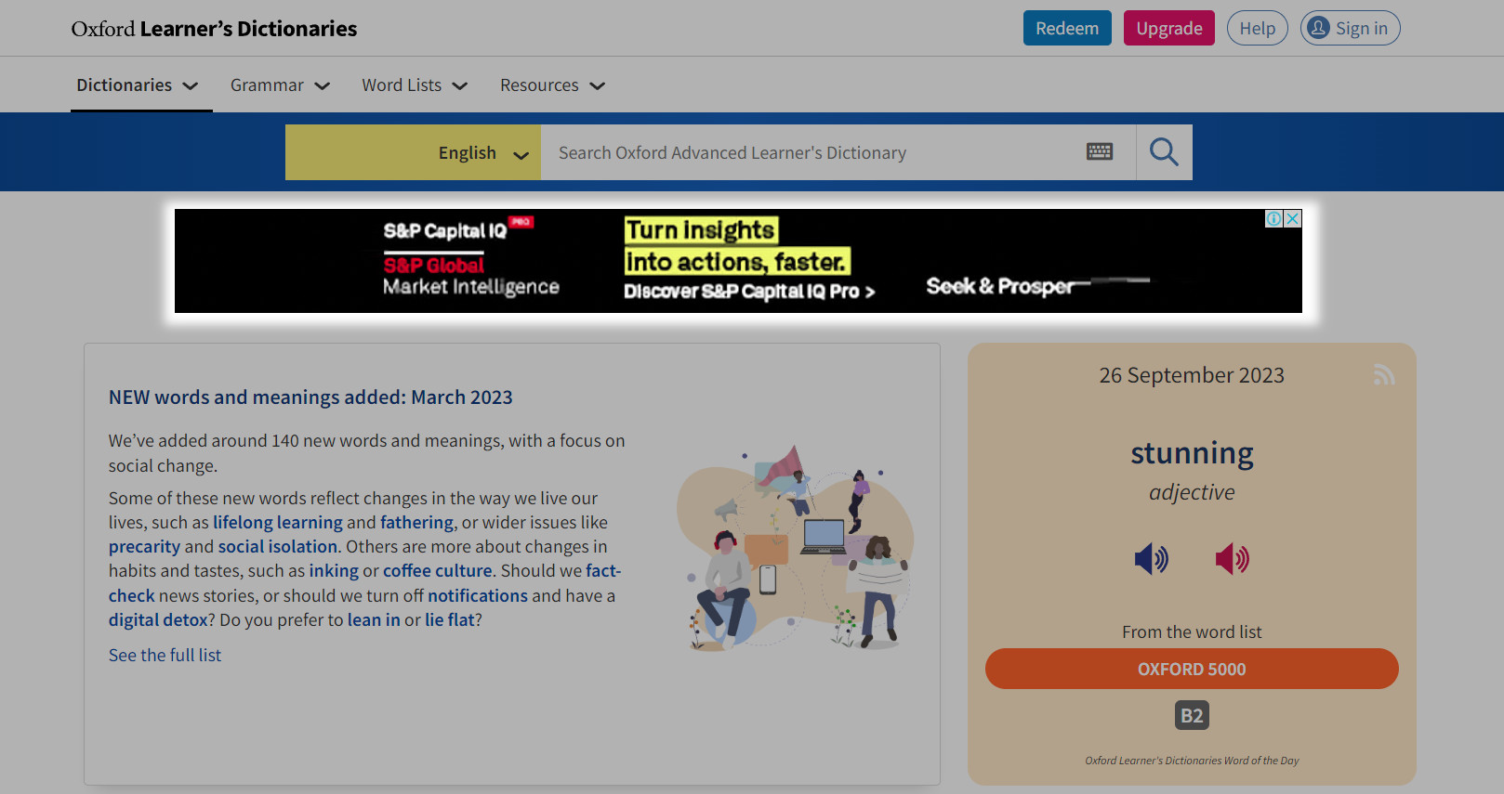Click the S&P Global Market Intelligence logo

coord(471,276)
